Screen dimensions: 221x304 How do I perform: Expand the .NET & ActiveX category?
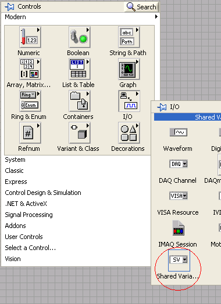(x=26, y=204)
